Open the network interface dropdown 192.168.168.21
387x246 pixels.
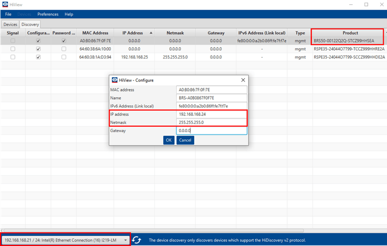coord(66,240)
